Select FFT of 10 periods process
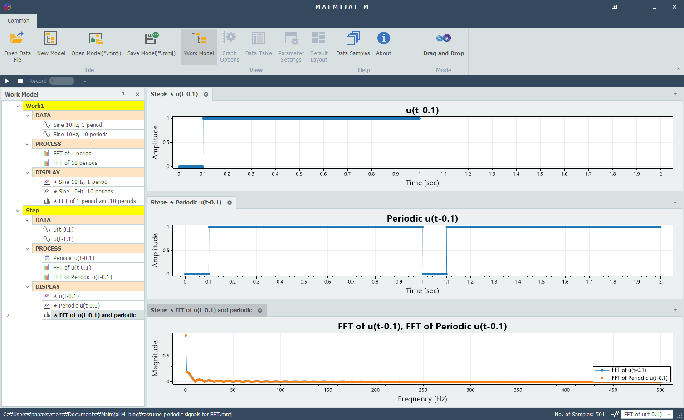 pyautogui.click(x=93, y=163)
